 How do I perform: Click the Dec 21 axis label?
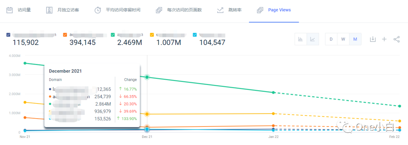147,136
